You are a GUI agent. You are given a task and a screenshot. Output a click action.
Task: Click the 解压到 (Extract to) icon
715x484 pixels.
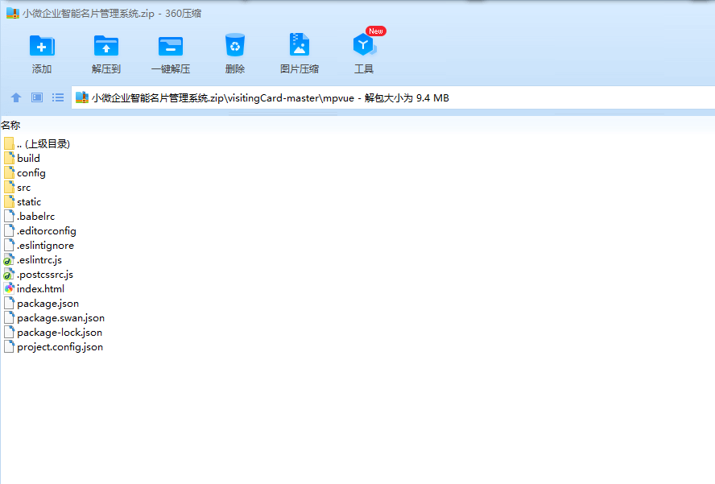105,45
